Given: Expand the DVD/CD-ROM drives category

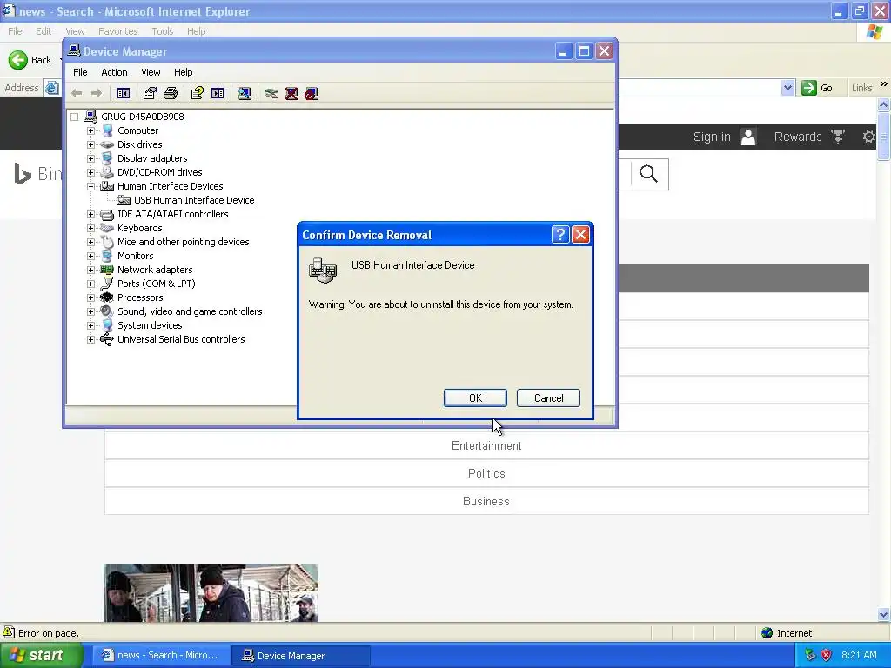Looking at the screenshot, I should 90,172.
